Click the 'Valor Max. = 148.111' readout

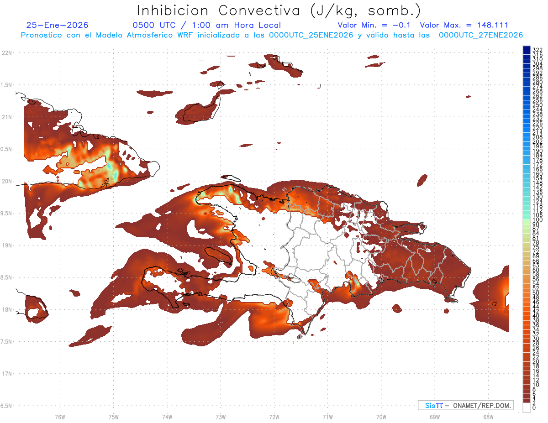pyautogui.click(x=464, y=25)
